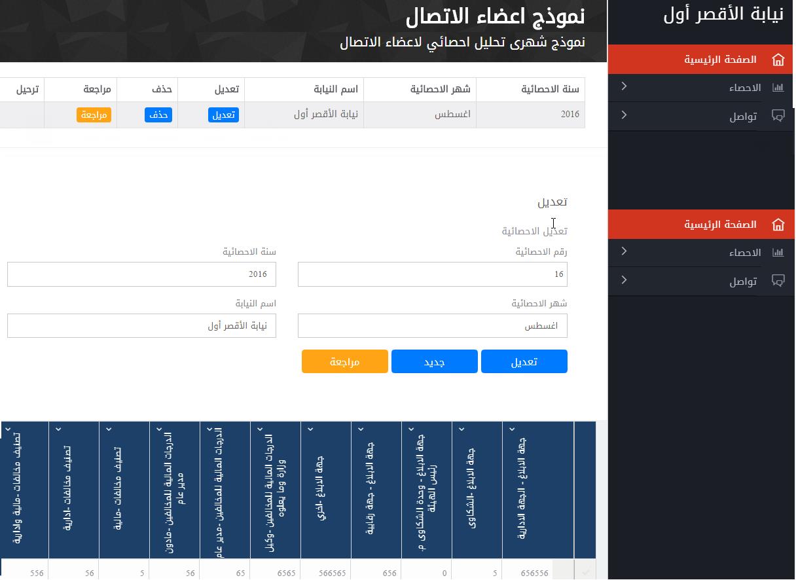Open the column menu for تصنيف مخالفات -ادارية
796x580 pixels.
(x=58, y=429)
